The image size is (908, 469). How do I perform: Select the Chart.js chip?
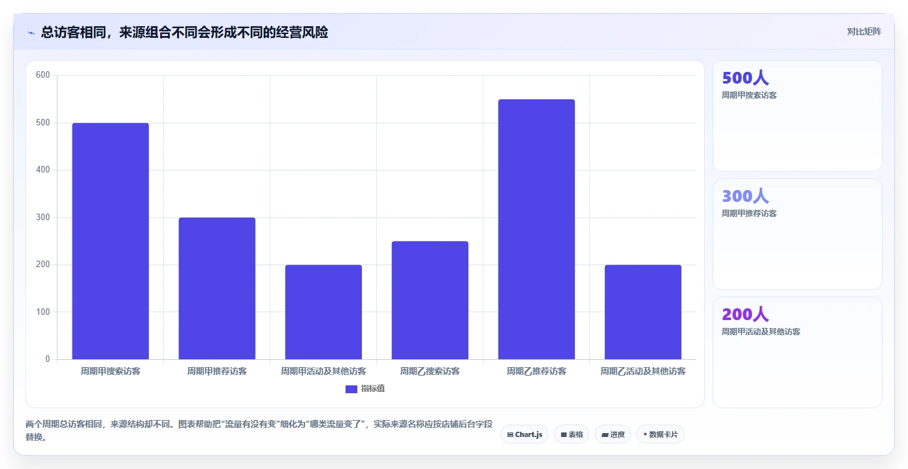coord(524,434)
